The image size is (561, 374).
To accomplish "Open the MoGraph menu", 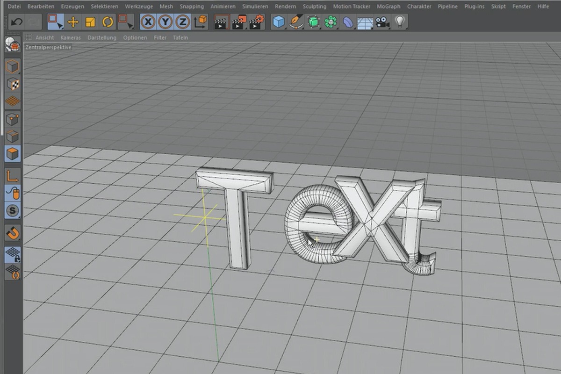I will [x=388, y=7].
